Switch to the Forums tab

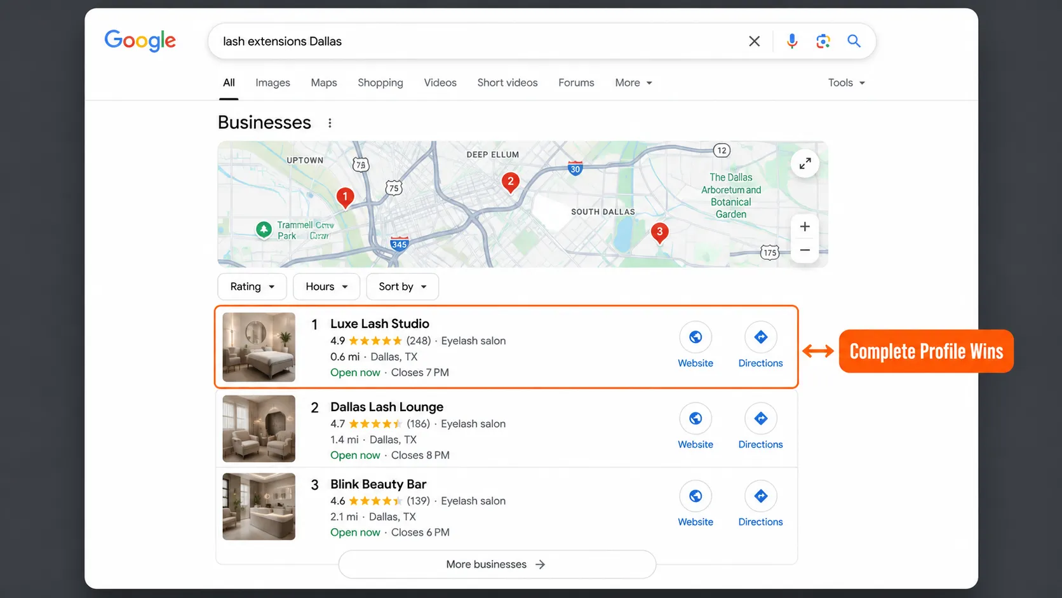pyautogui.click(x=576, y=83)
